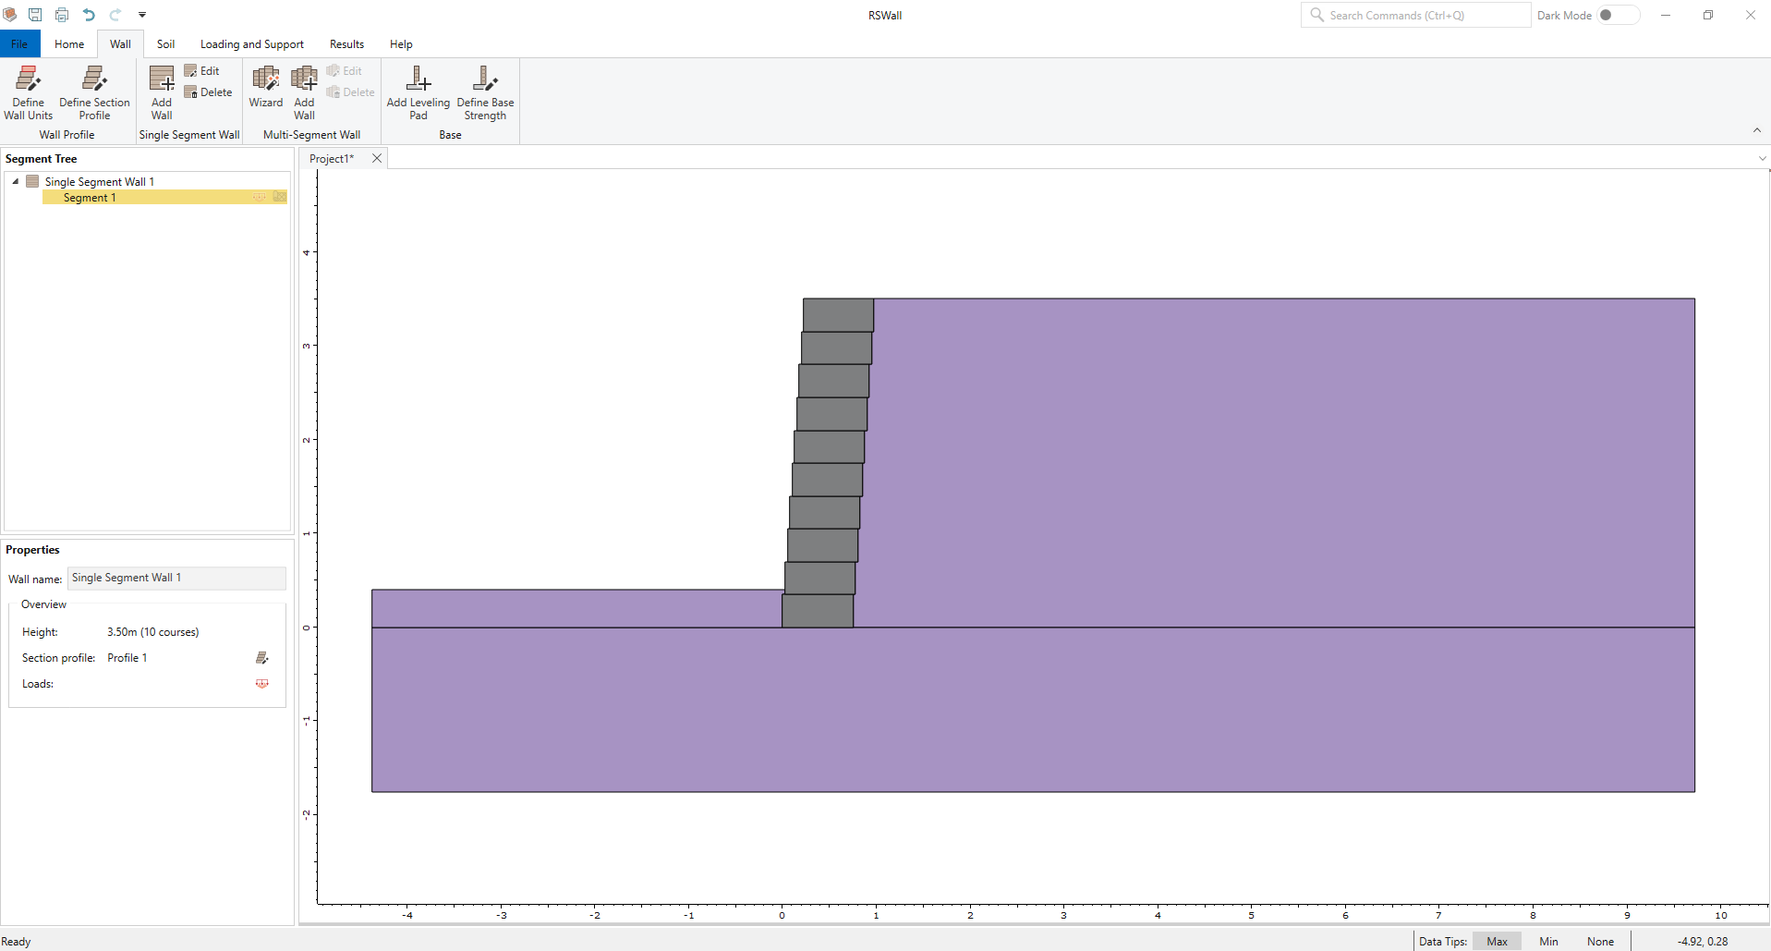This screenshot has width=1771, height=951.
Task: Print the project from quick access toolbar
Action: [62, 15]
